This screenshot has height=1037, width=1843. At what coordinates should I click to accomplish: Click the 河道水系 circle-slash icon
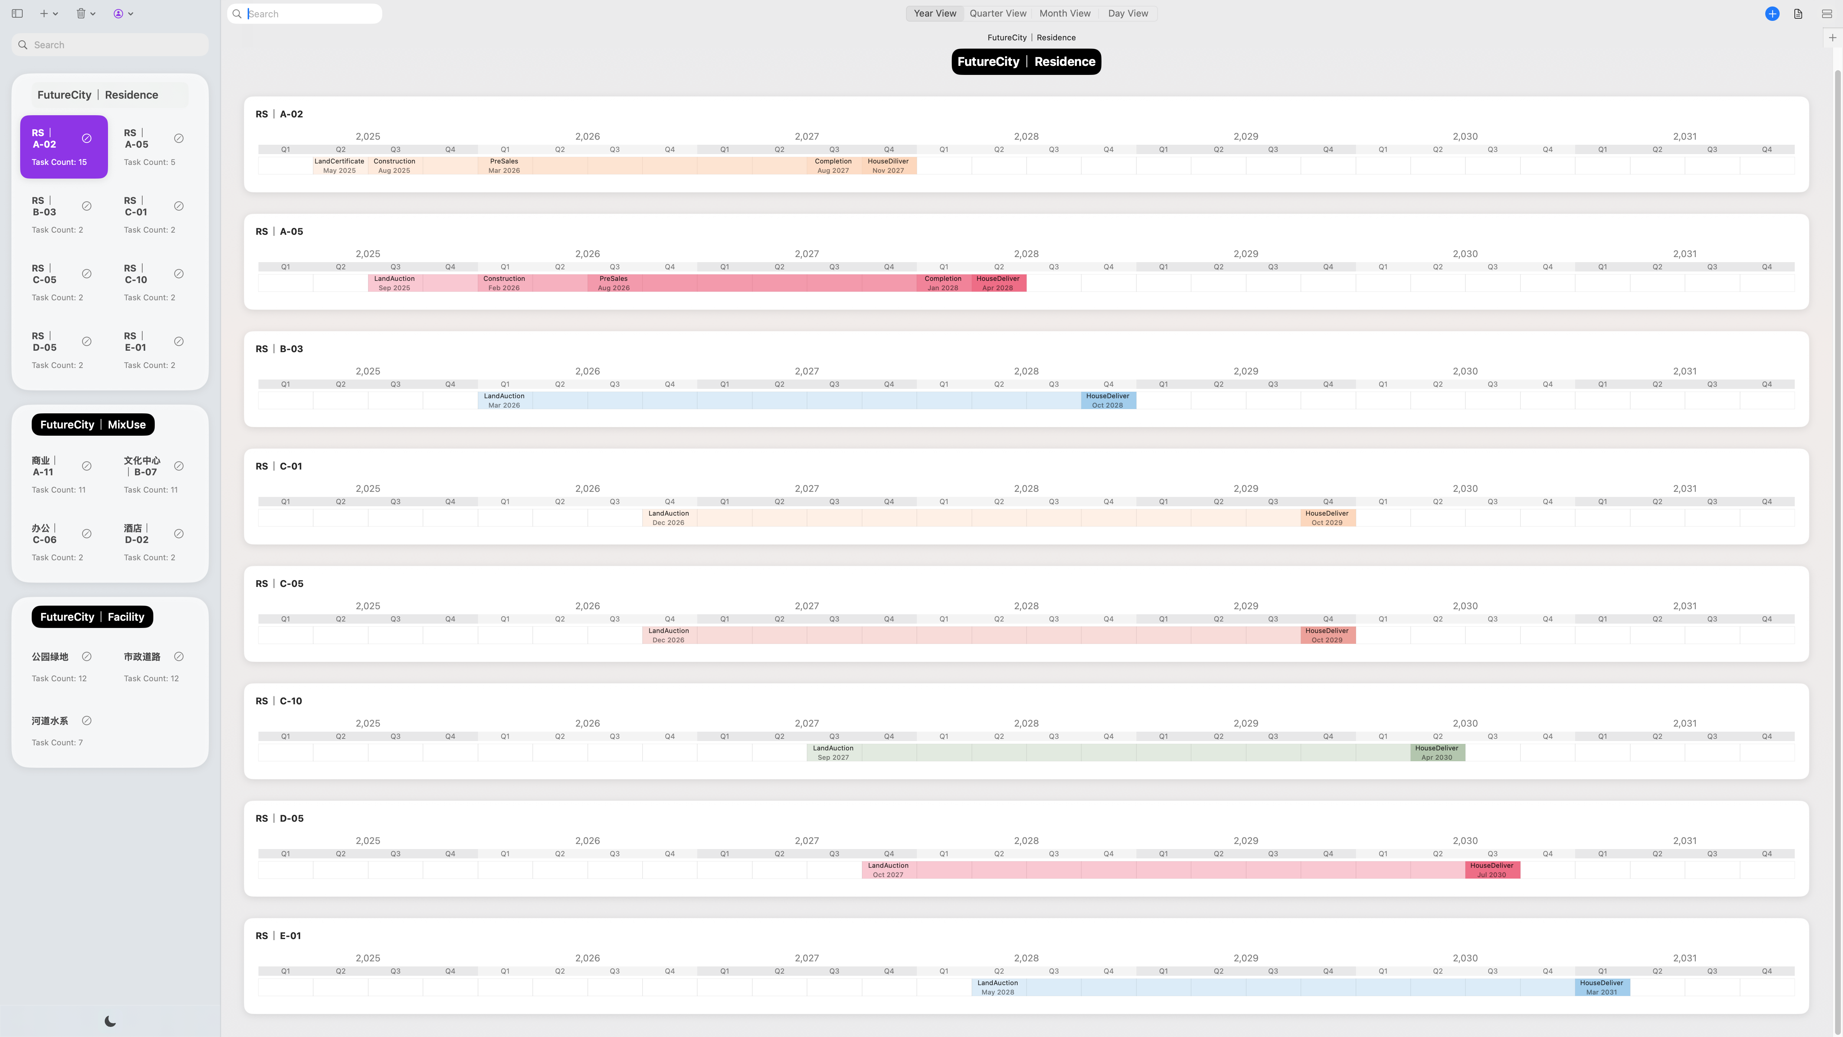tap(86, 720)
